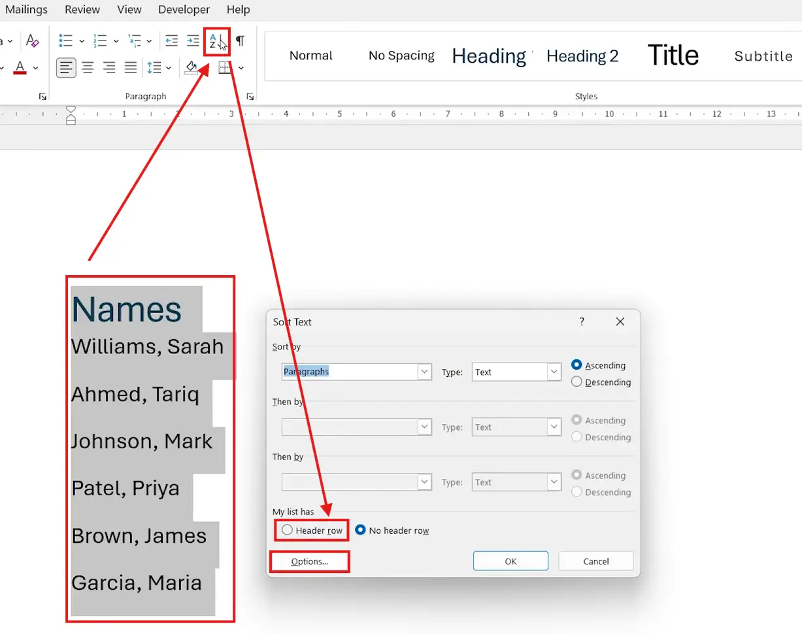Open the Help tab

pos(238,10)
